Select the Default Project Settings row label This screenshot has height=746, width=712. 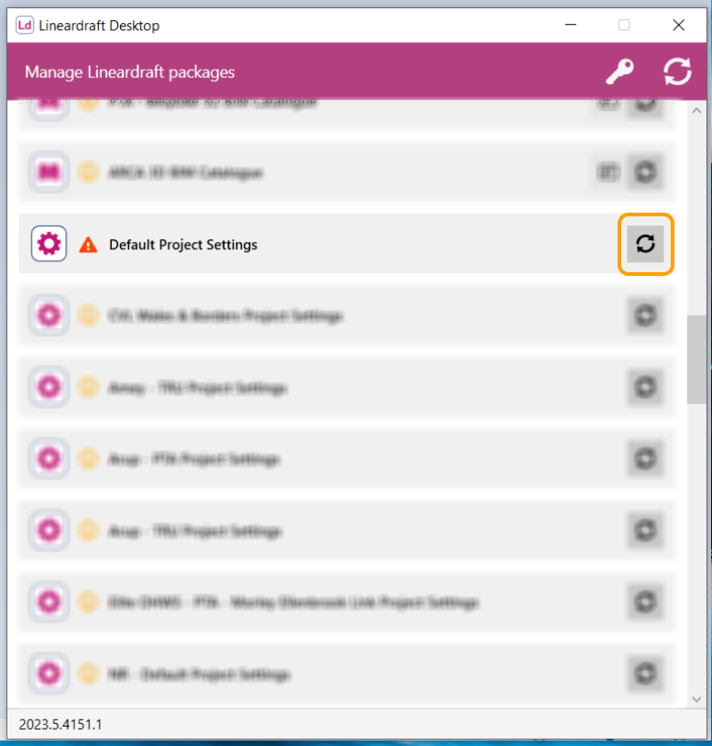click(183, 245)
